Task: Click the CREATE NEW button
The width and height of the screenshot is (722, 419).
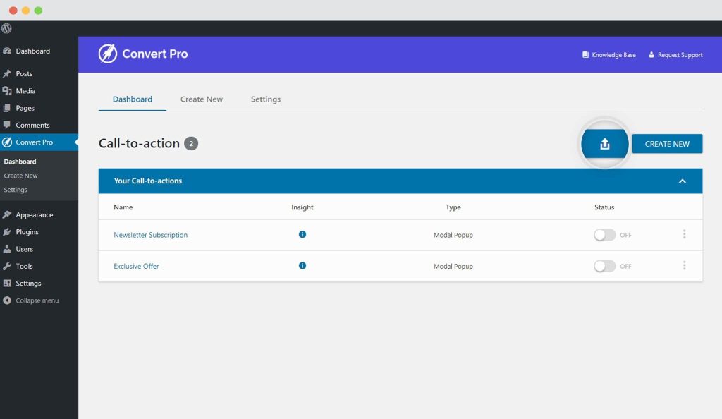Action: 667,144
